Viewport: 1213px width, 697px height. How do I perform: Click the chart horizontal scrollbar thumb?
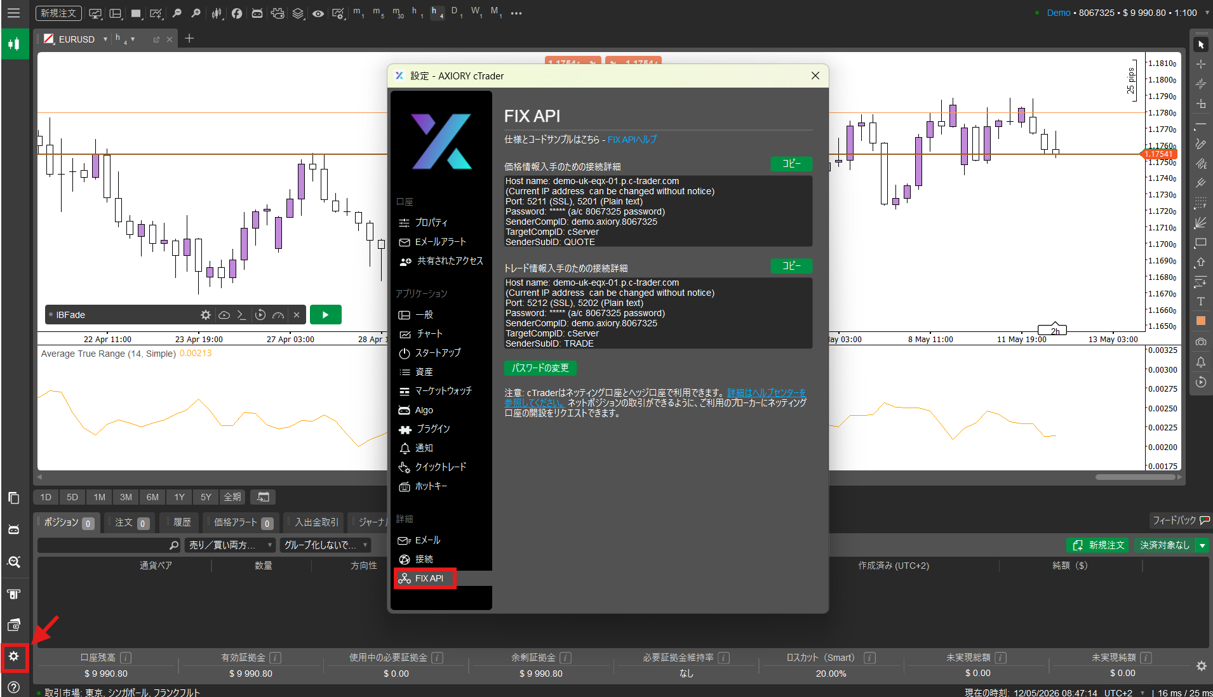click(x=1134, y=477)
